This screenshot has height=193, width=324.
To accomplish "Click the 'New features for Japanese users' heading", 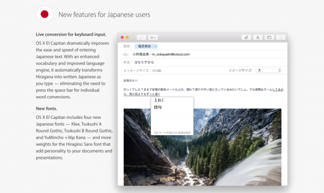I will click(104, 15).
